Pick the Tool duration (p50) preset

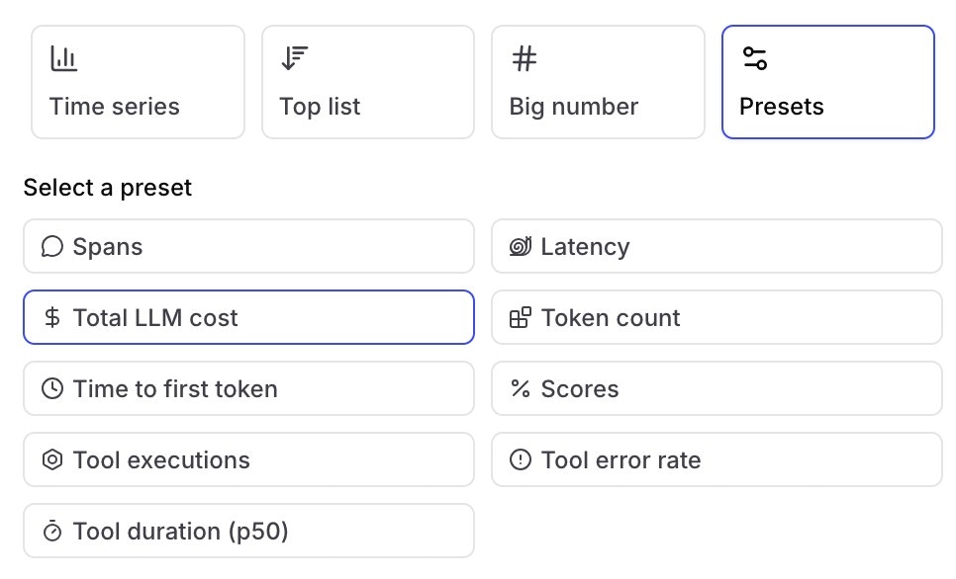(248, 532)
